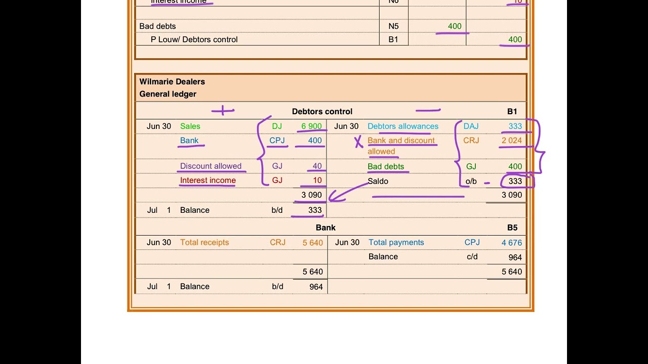The height and width of the screenshot is (364, 648).
Task: Click the DAJ folio reference
Action: click(x=471, y=126)
